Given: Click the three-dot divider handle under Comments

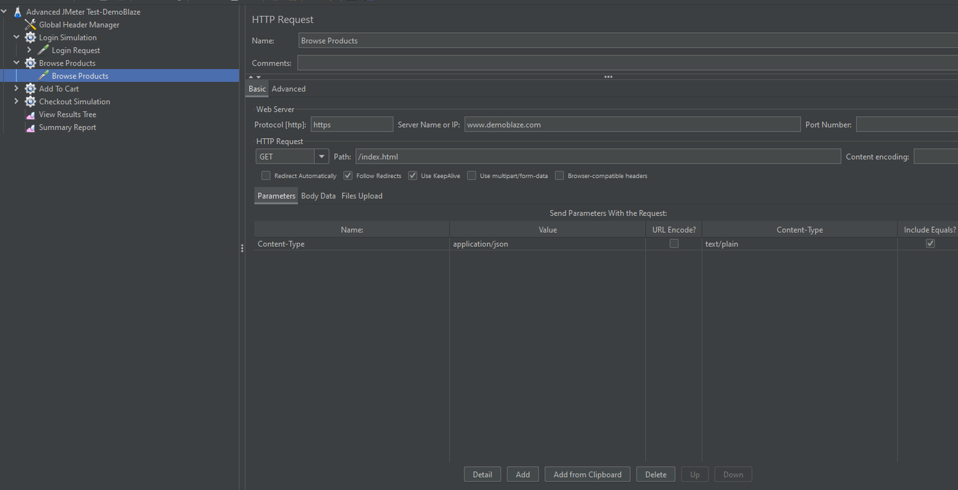Looking at the screenshot, I should pyautogui.click(x=608, y=77).
